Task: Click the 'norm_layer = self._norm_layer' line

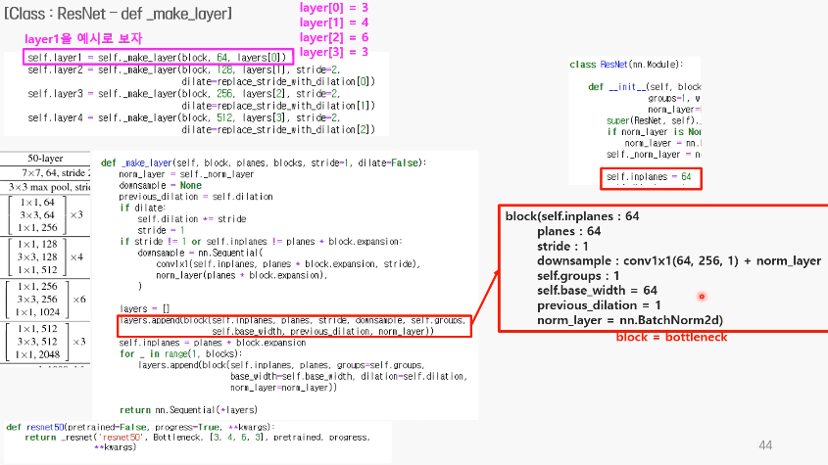Action: coord(186,174)
